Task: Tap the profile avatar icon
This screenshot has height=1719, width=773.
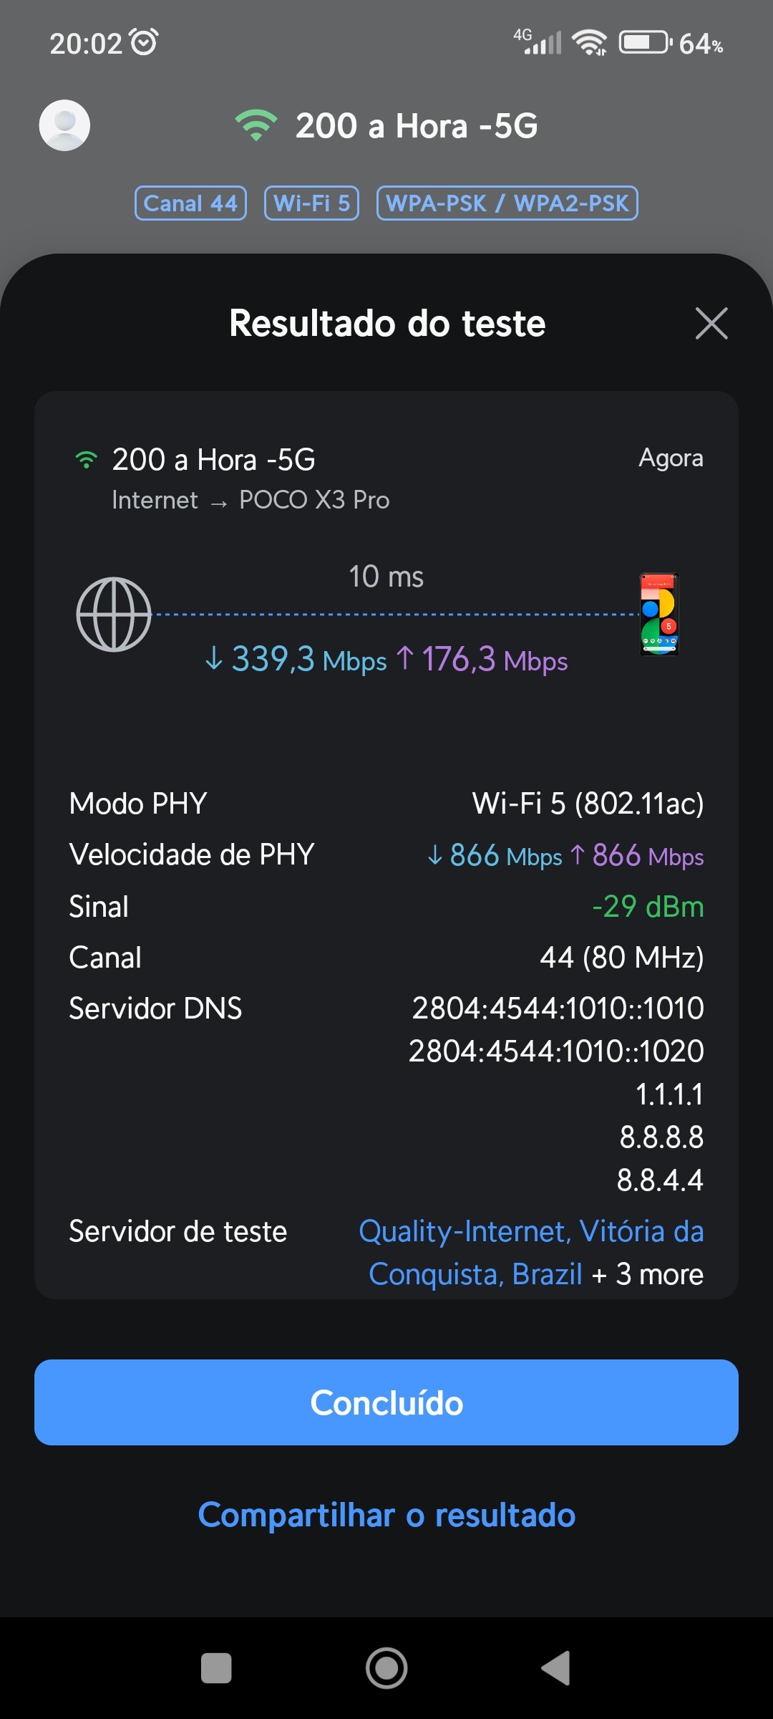Action: (x=64, y=125)
